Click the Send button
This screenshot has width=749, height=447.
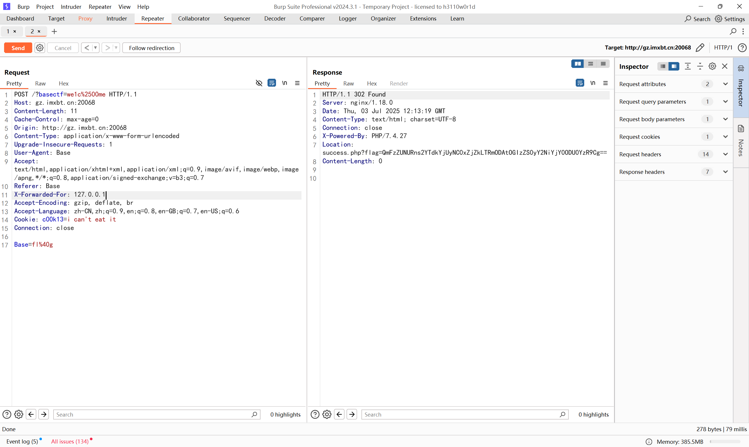pyautogui.click(x=18, y=48)
